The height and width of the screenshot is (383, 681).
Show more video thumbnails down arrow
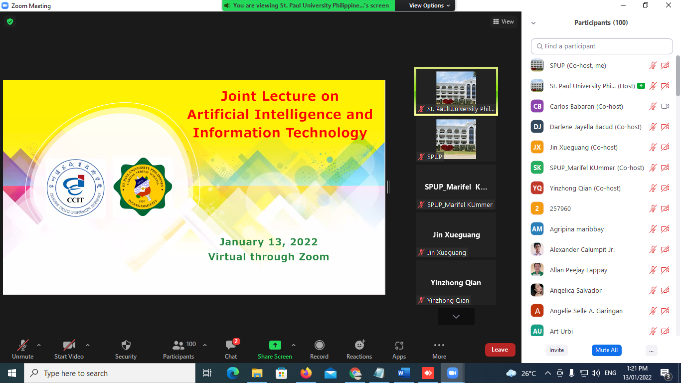click(456, 317)
